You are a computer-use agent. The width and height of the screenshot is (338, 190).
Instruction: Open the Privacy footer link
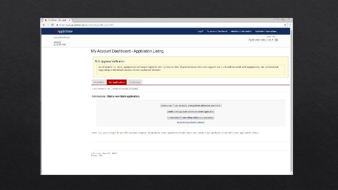coord(94,156)
